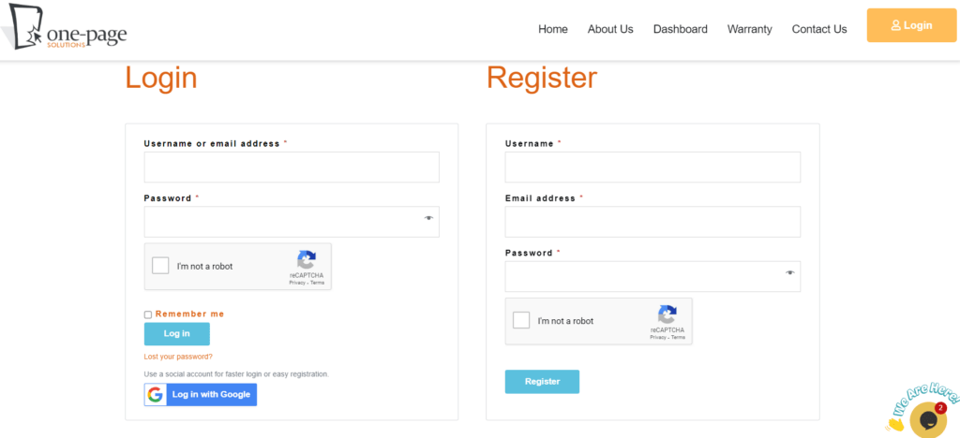
Task: Check "I'm not a robot" in Login form
Action: [160, 266]
